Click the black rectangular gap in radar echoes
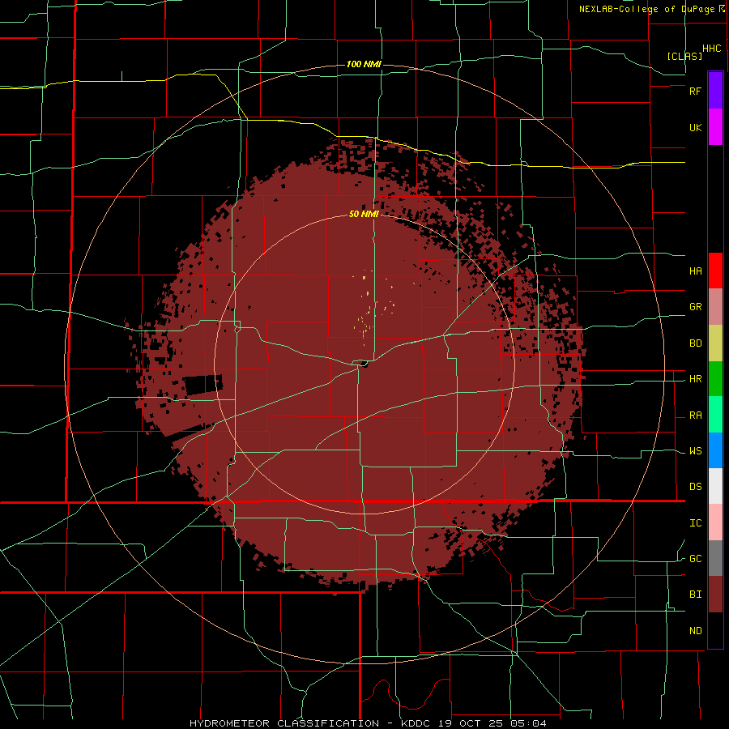 click(x=203, y=385)
